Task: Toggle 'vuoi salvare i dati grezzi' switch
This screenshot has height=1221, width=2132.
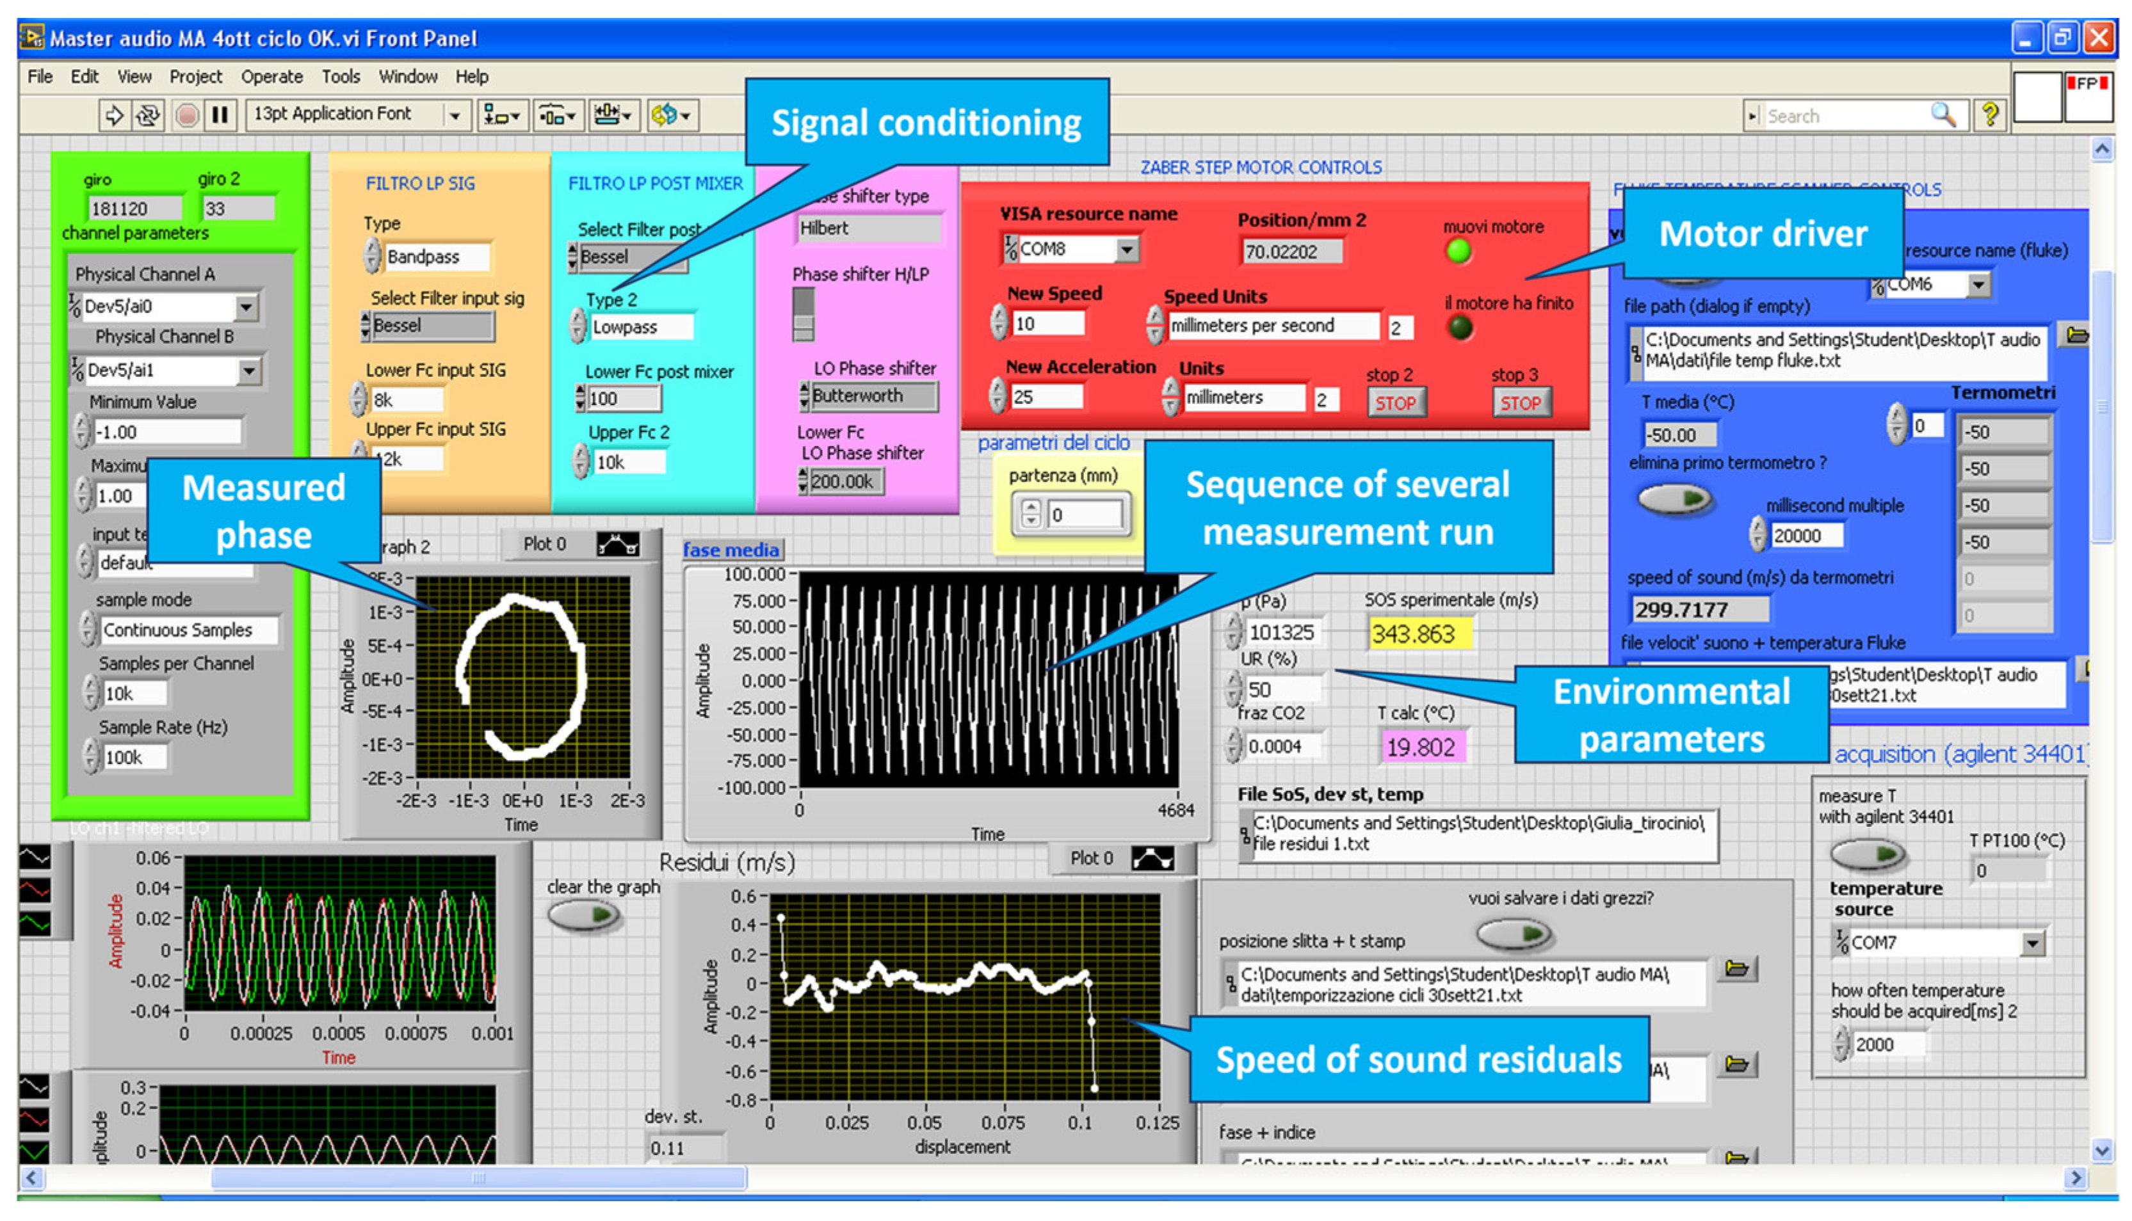Action: [1514, 934]
